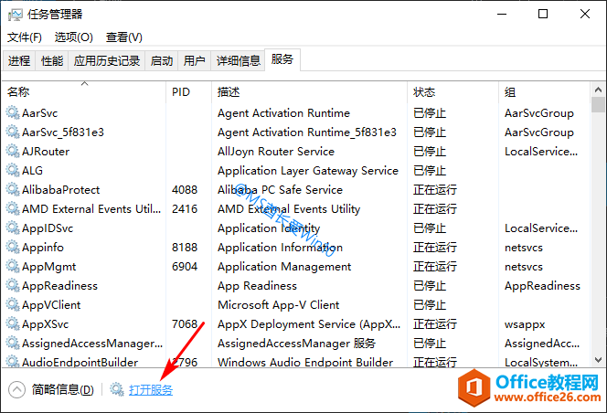Click the AppReadiness service gear icon
The image size is (607, 413).
point(13,286)
